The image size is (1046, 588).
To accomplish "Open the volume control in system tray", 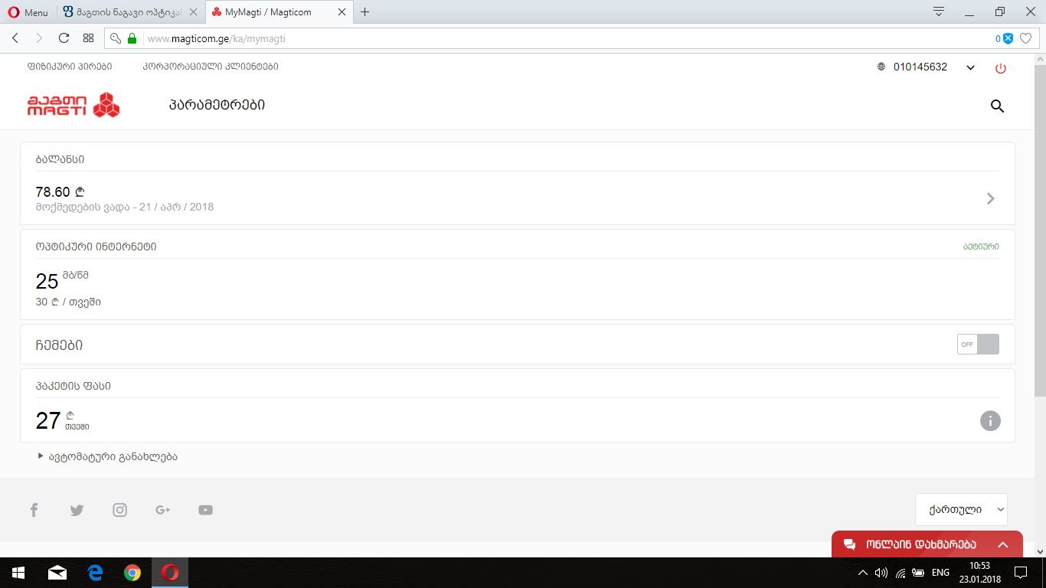I will click(x=881, y=573).
